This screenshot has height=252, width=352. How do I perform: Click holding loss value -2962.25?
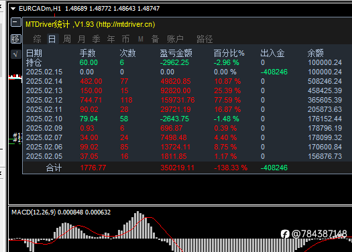tap(174, 62)
